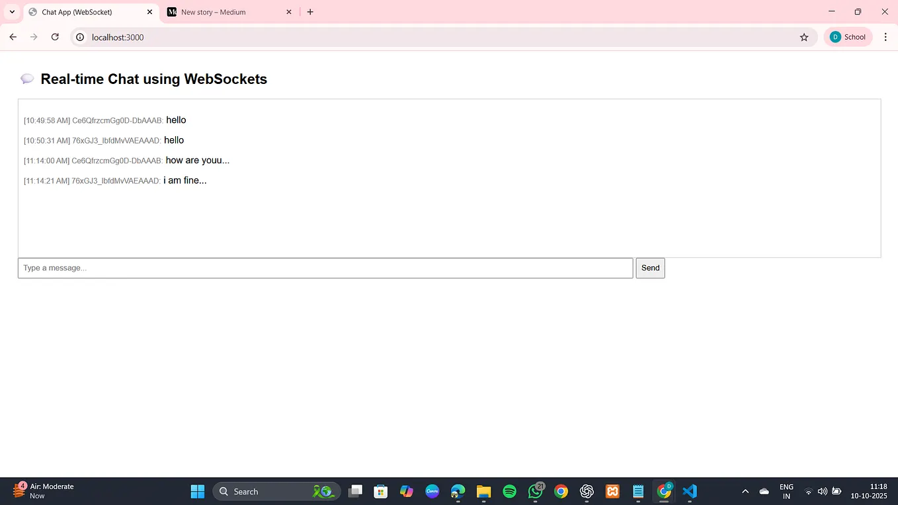Click the Send button
Viewport: 898px width, 505px height.
(650, 268)
